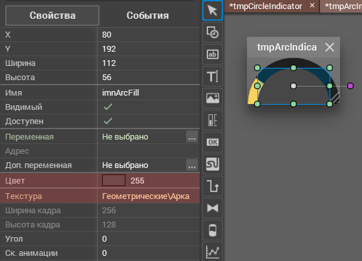Click the Текстура property label
Viewport: 362px width, 261px height.
pyautogui.click(x=23, y=196)
